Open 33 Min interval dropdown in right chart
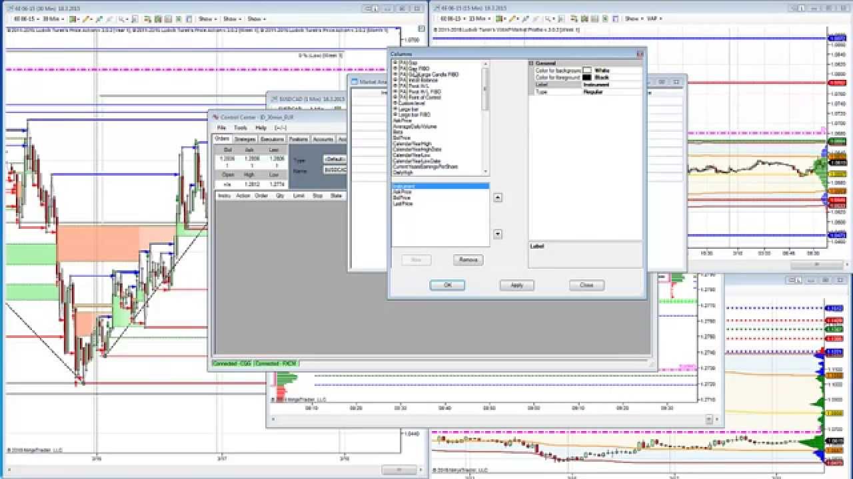 pyautogui.click(x=480, y=19)
